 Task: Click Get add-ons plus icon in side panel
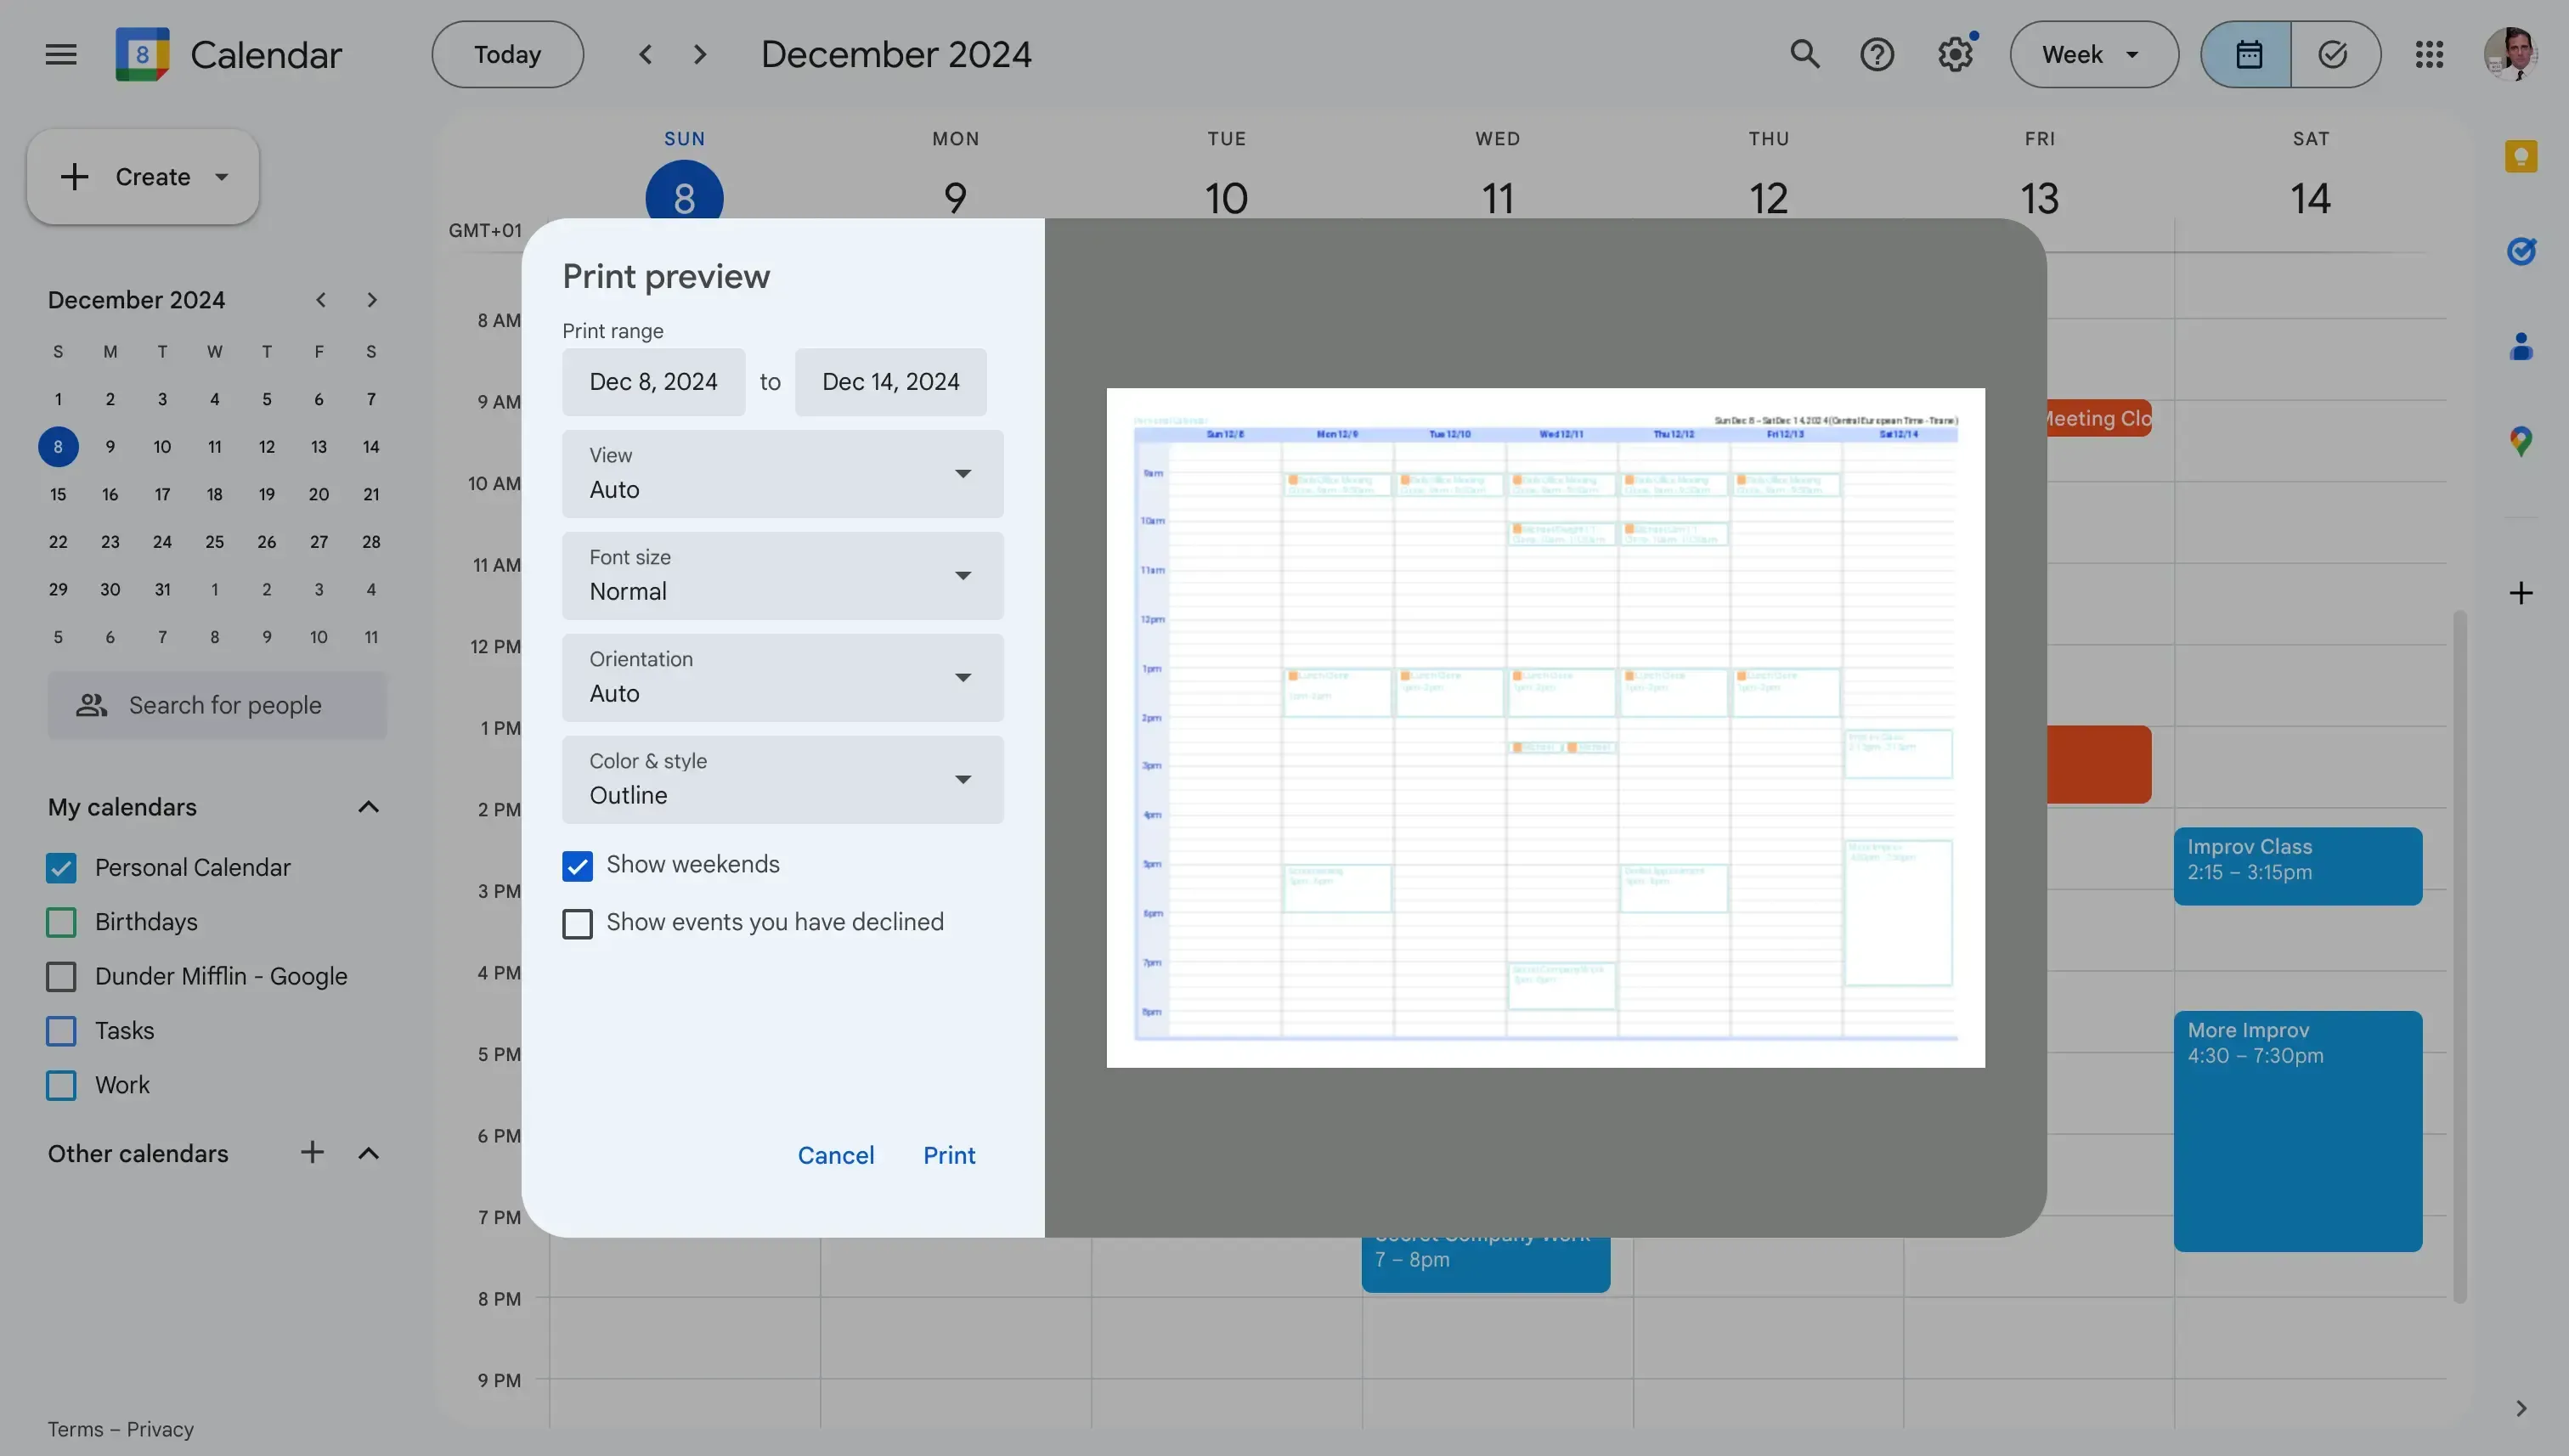pyautogui.click(x=2521, y=592)
